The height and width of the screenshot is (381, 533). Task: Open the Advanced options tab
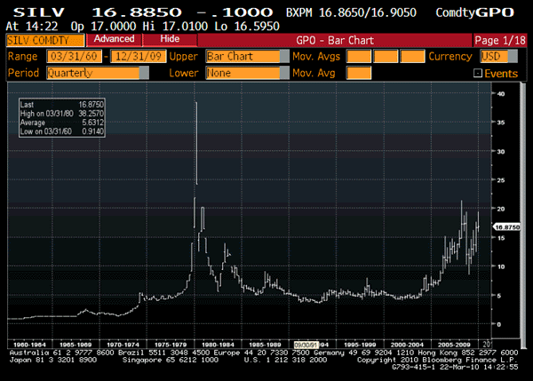(x=114, y=40)
